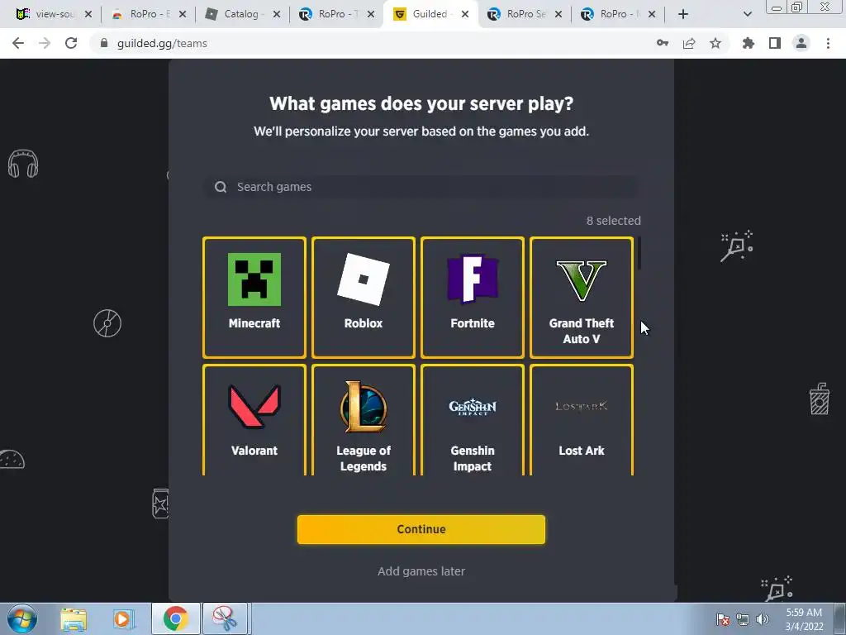Deselect the Grand Theft Auto V card
This screenshot has height=635, width=846.
pos(581,298)
